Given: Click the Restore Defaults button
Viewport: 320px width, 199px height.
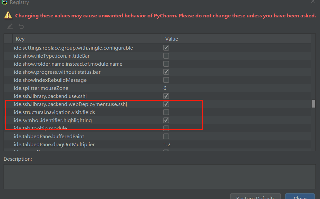Looking at the screenshot, I should pyautogui.click(x=255, y=197).
